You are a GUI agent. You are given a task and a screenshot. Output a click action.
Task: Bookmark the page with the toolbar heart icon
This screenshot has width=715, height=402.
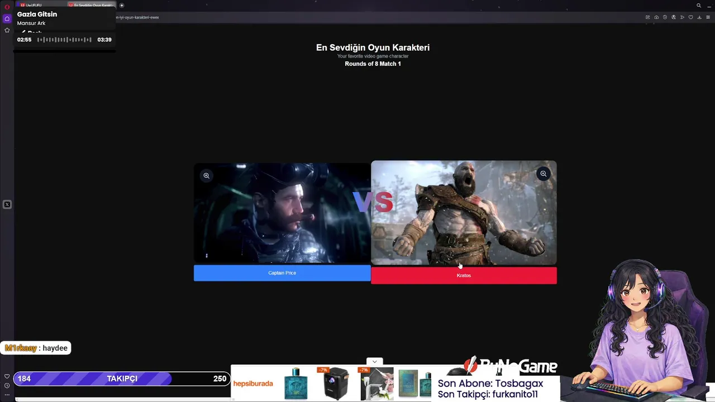690,17
